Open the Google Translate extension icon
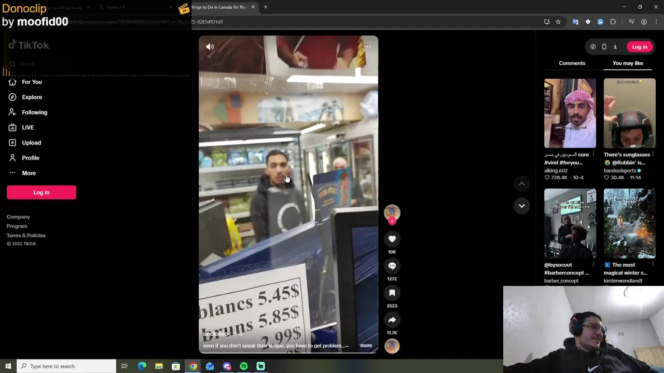 point(575,22)
